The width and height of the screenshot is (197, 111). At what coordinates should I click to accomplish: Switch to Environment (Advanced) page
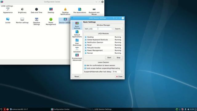pyautogui.click(x=77, y=58)
